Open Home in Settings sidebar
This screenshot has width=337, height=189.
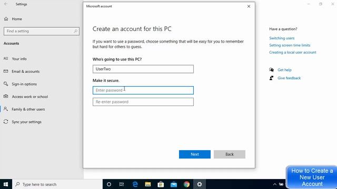(17, 19)
